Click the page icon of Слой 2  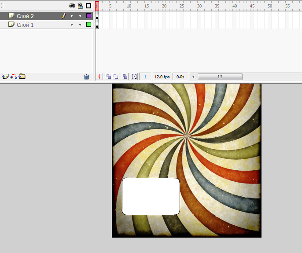[11, 16]
